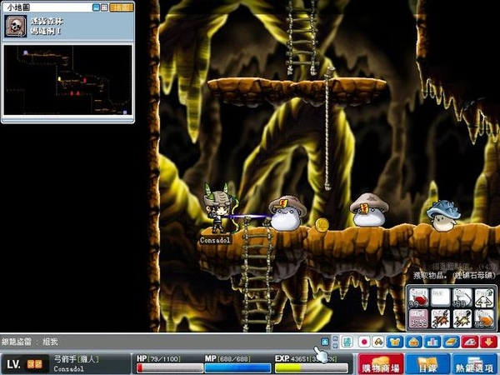500x375 pixels.
Task: Click the brown link icon beside pink dot
Action: [x=378, y=342]
